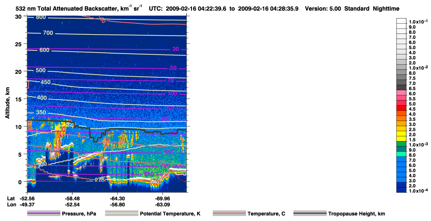This screenshot has width=431, height=221.
Task: Click the 10 km altitude tick label
Action: (x=19, y=126)
